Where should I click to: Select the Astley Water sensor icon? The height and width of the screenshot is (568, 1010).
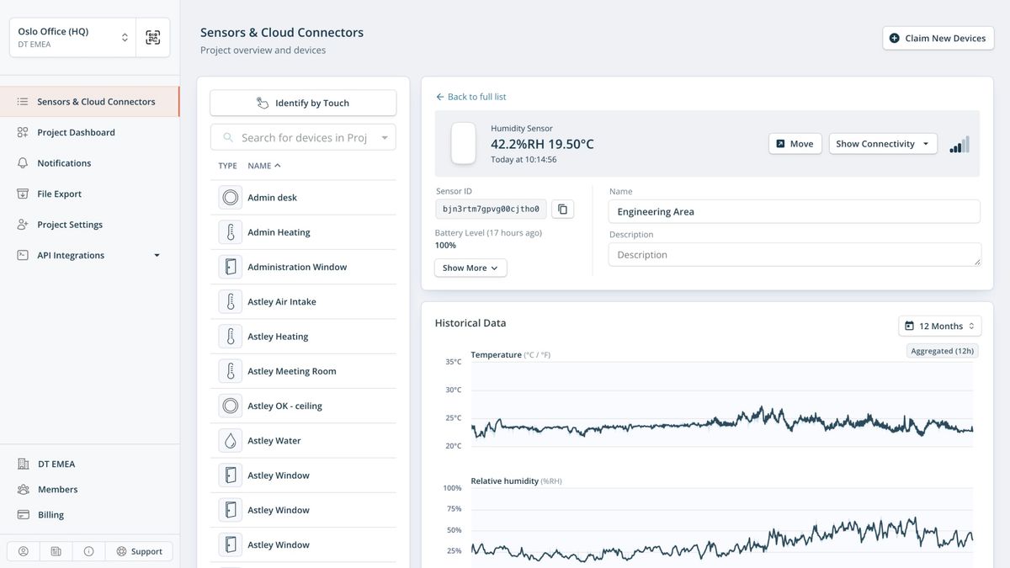[230, 440]
